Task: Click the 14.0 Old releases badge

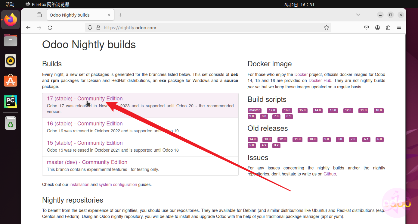Action: pos(252,139)
